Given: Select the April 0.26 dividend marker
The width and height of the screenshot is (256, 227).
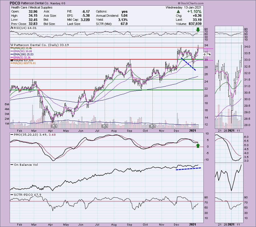Looking at the screenshot, I should click(54, 126).
